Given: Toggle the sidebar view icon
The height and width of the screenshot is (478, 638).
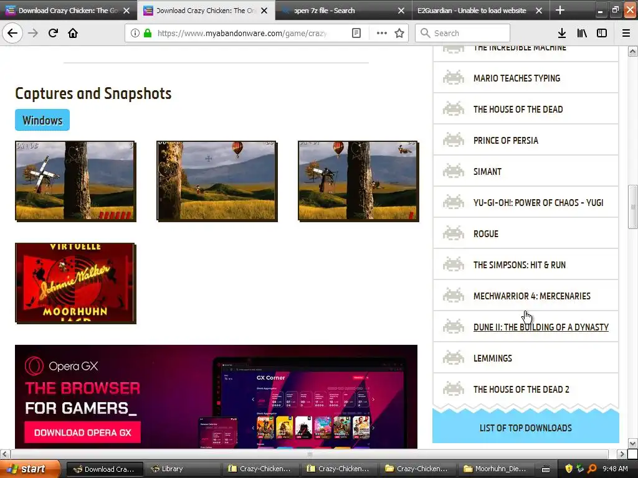Looking at the screenshot, I should point(602,33).
